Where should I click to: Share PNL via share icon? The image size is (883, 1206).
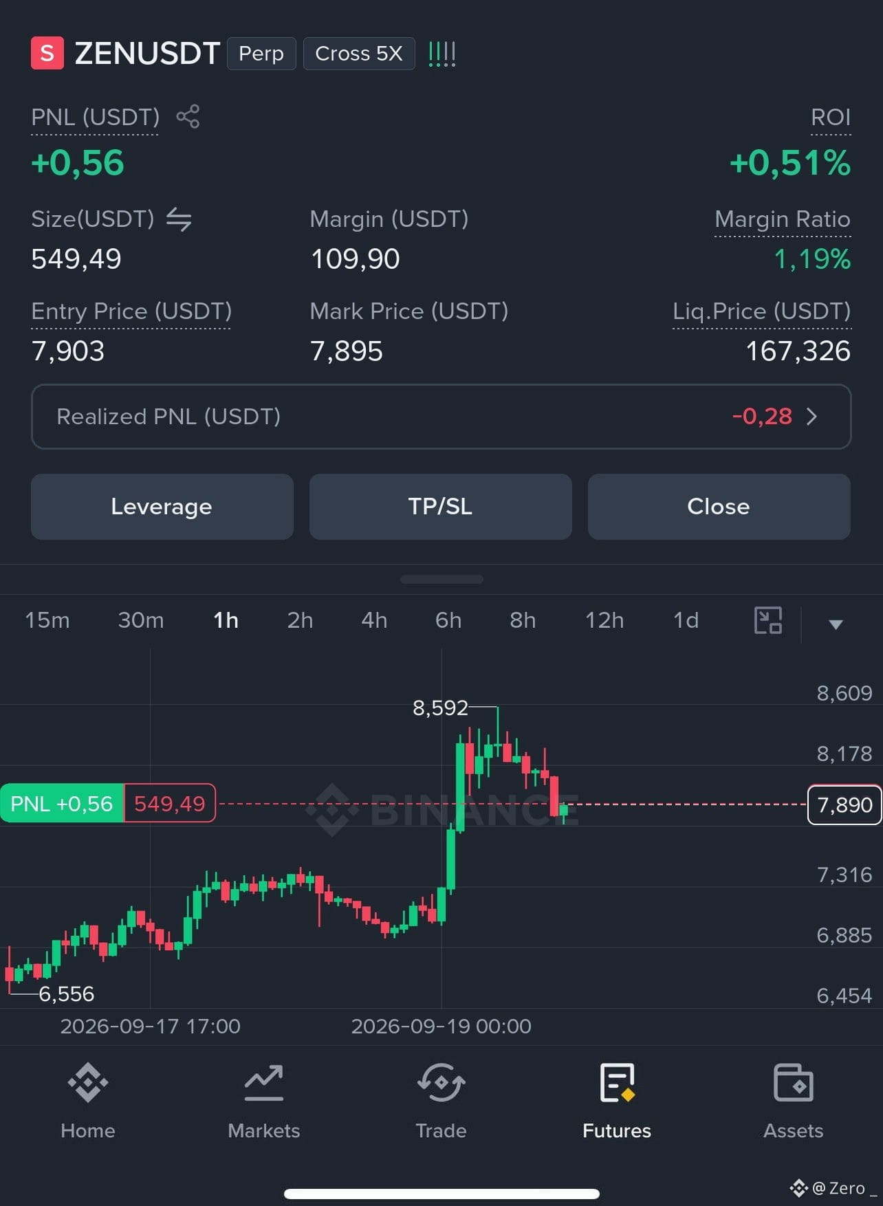tap(188, 116)
